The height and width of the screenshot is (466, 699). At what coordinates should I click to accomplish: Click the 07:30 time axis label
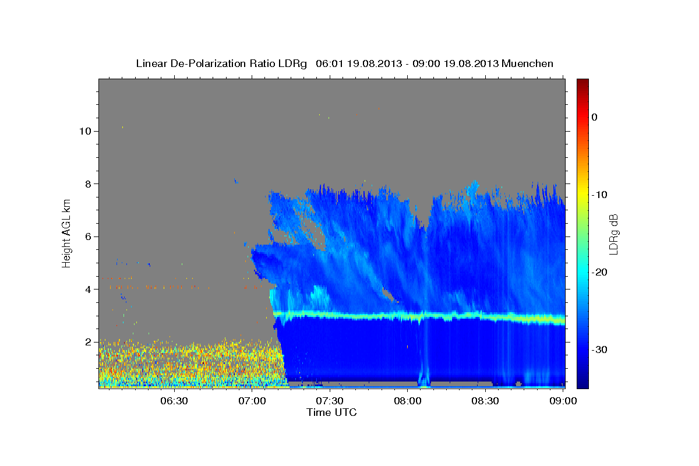[330, 401]
